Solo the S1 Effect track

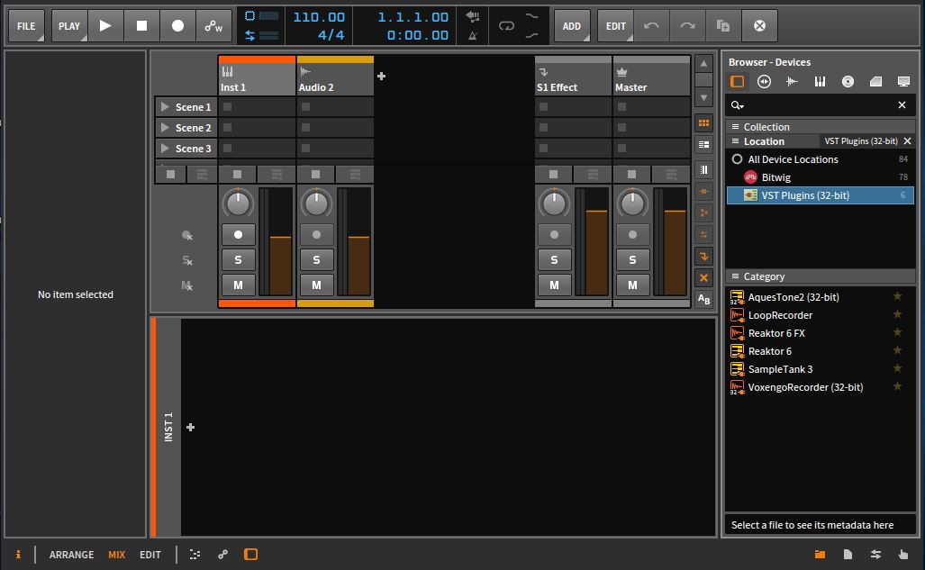pyautogui.click(x=555, y=259)
